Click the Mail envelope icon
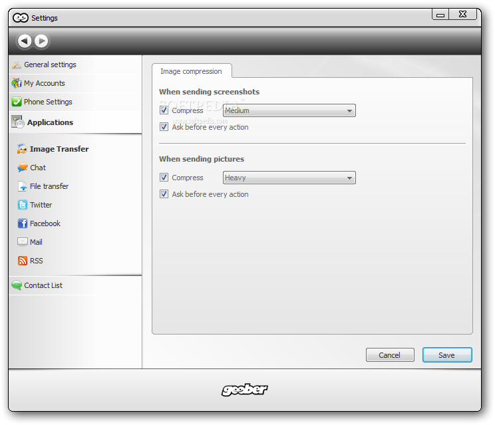The width and height of the screenshot is (495, 425). (23, 241)
